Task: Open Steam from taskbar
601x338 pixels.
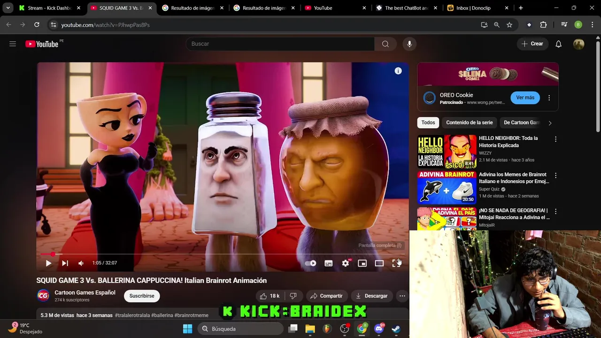Action: pos(396,329)
